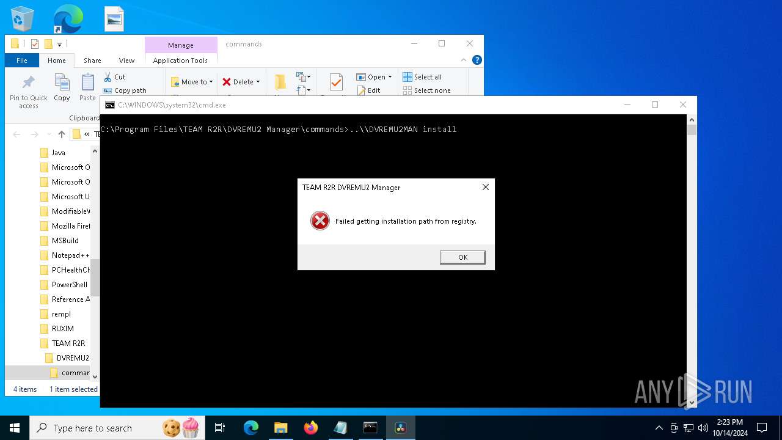Maximize the cmd.exe window
The image size is (782, 440).
655,105
